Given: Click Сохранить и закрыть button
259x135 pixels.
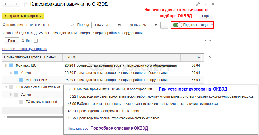Looking at the screenshot, I should pos(23,16).
